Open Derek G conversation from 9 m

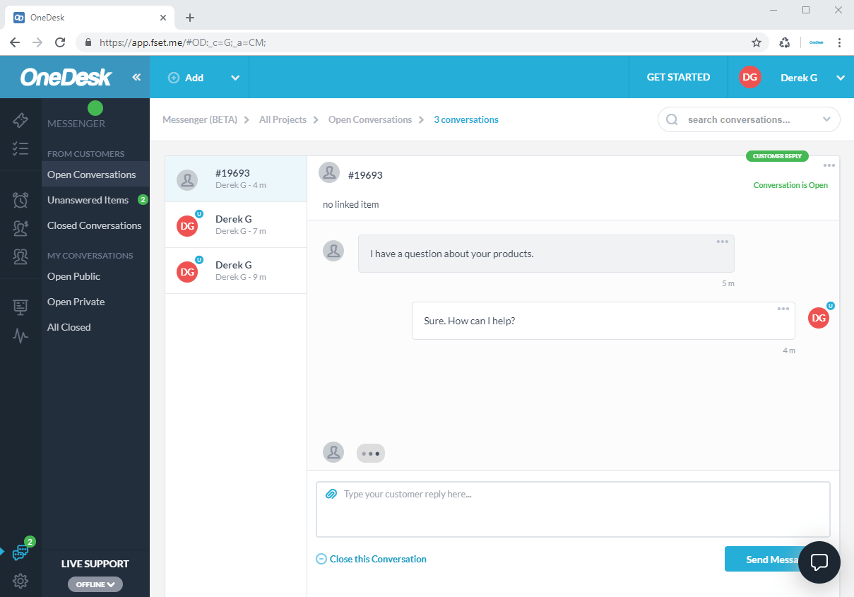pyautogui.click(x=236, y=271)
